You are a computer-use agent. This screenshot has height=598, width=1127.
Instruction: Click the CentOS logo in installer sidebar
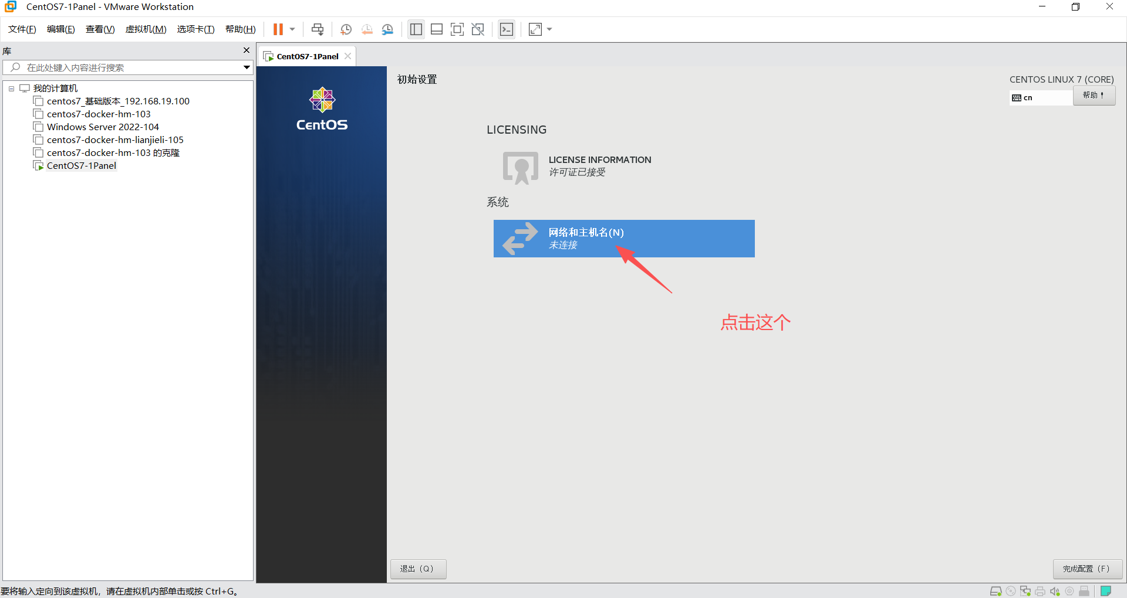(322, 110)
